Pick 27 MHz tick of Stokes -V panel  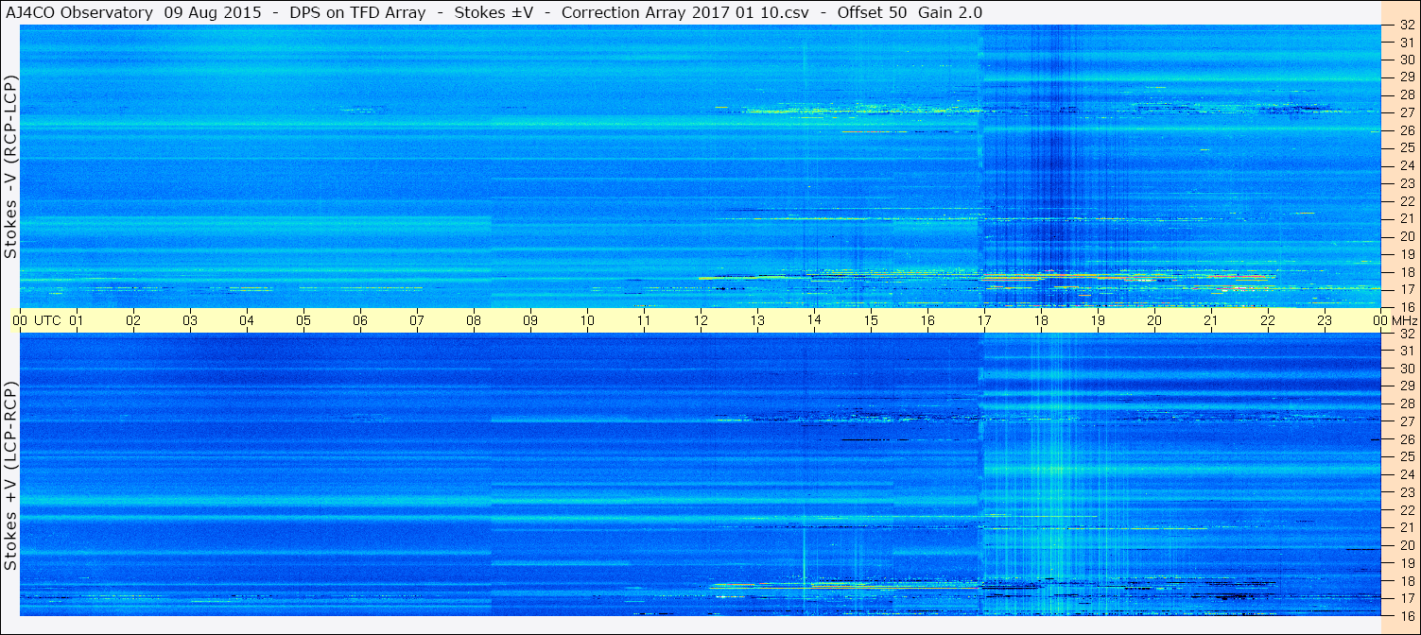[x=1406, y=112]
